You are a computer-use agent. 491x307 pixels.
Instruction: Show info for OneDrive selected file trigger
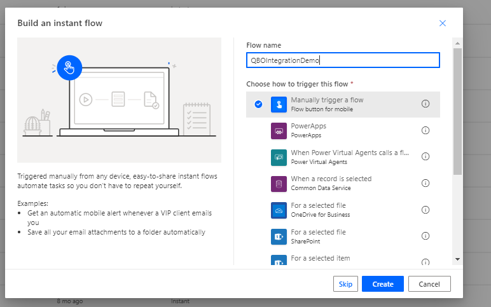[x=425, y=210]
